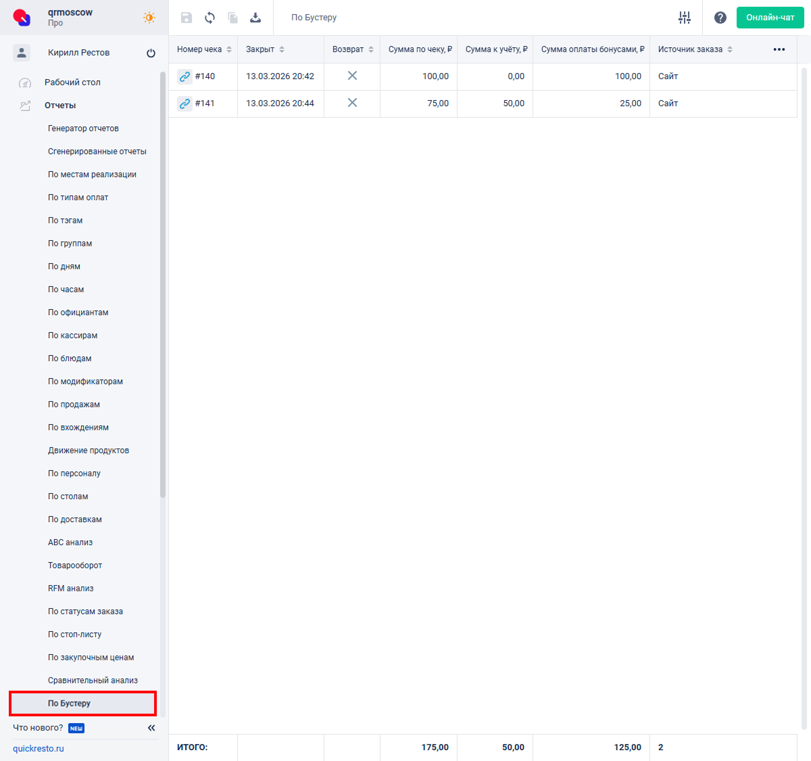Image resolution: width=811 pixels, height=761 pixels.
Task: Open the filter settings sliders icon
Action: (685, 18)
